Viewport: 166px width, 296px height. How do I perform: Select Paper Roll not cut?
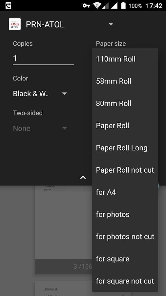pyautogui.click(x=125, y=170)
